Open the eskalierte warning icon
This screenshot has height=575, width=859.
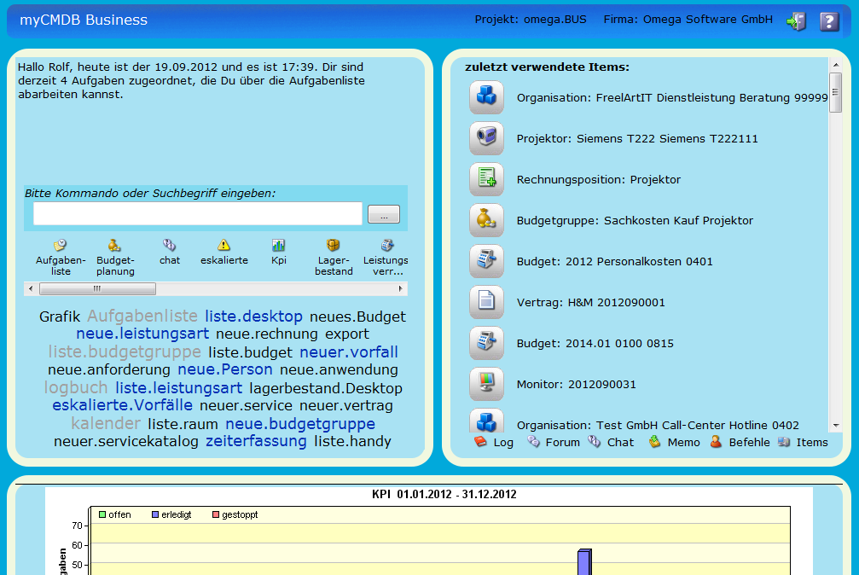(223, 246)
